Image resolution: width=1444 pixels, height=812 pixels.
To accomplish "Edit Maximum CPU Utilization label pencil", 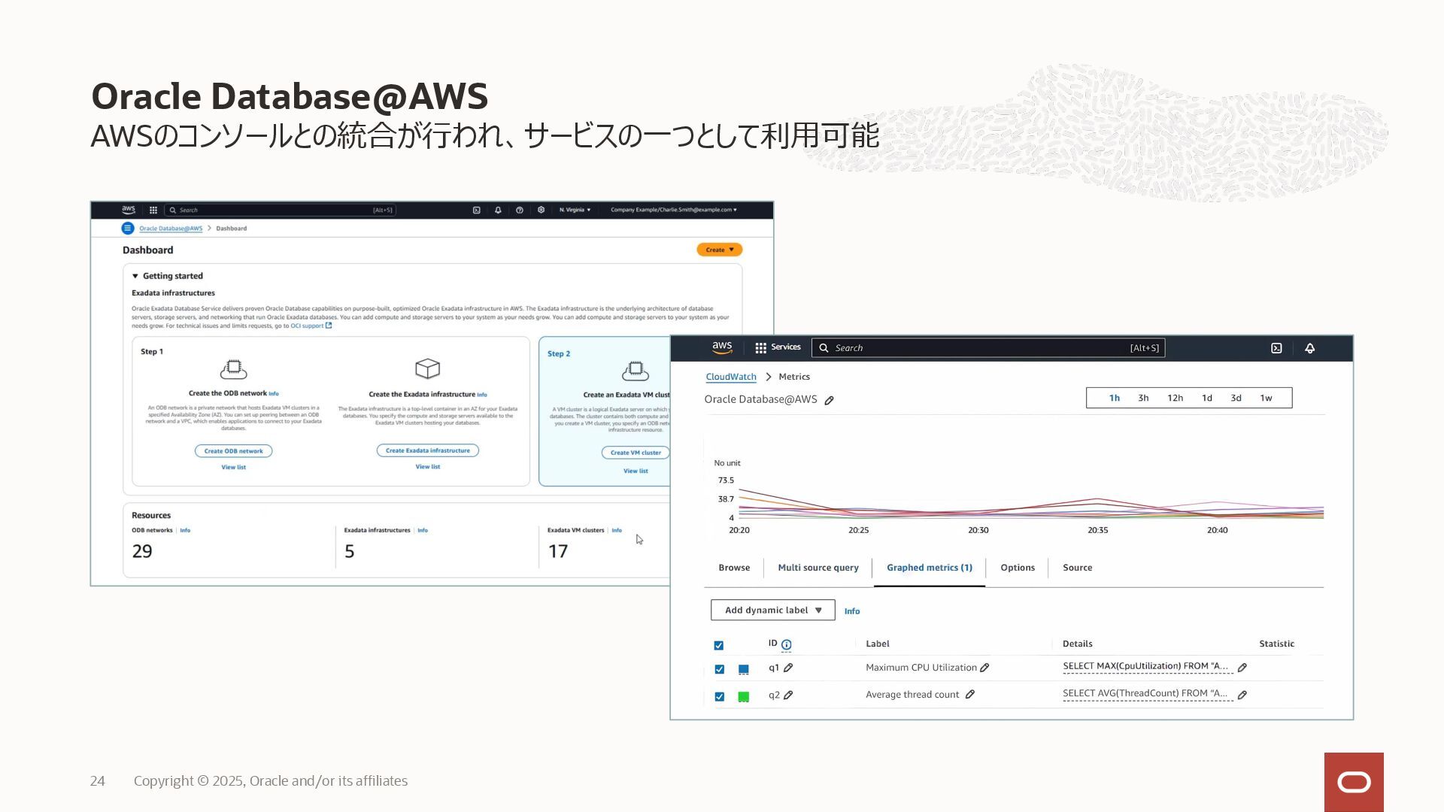I will pyautogui.click(x=984, y=668).
